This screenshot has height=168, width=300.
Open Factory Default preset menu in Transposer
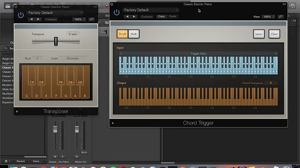click(x=55, y=12)
